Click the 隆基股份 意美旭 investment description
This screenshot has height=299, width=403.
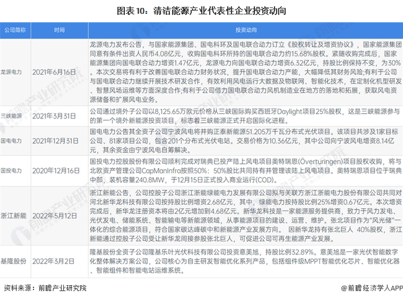(x=245, y=261)
